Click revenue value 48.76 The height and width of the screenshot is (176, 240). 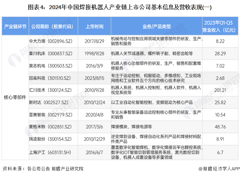220,127
